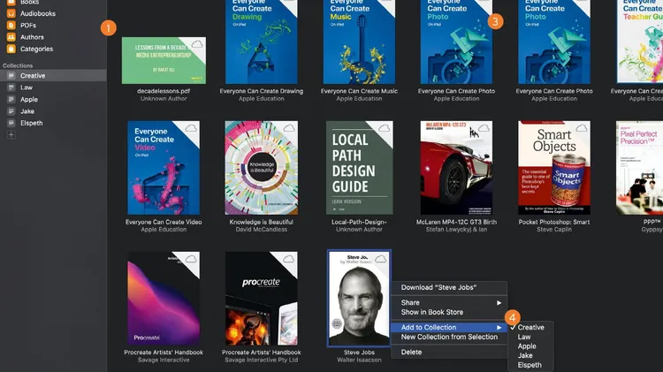This screenshot has width=663, height=372.
Task: Select the Authors sidebar icon
Action: [x=11, y=37]
